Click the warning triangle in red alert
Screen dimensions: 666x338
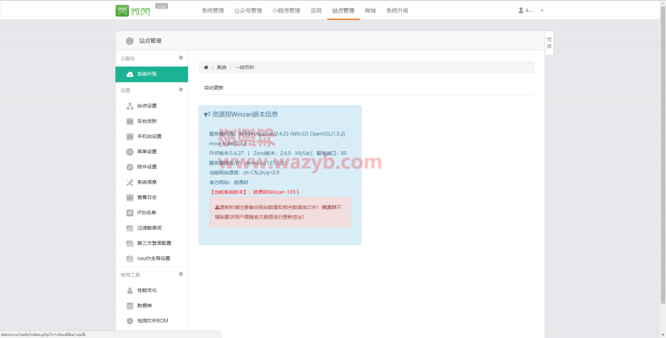point(217,207)
